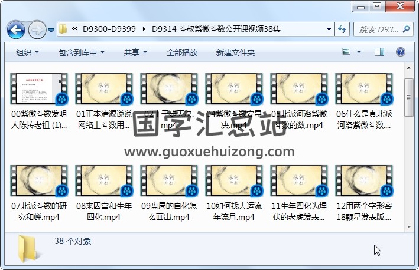Open the 包含到库中 menu

(82, 52)
